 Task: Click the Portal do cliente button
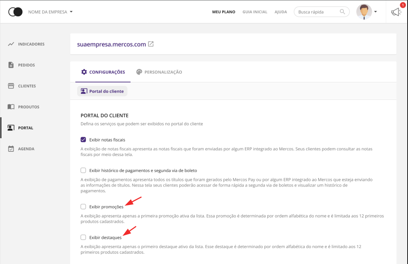point(102,91)
